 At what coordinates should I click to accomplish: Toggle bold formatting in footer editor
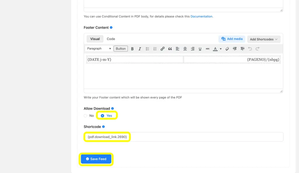tap(132, 49)
